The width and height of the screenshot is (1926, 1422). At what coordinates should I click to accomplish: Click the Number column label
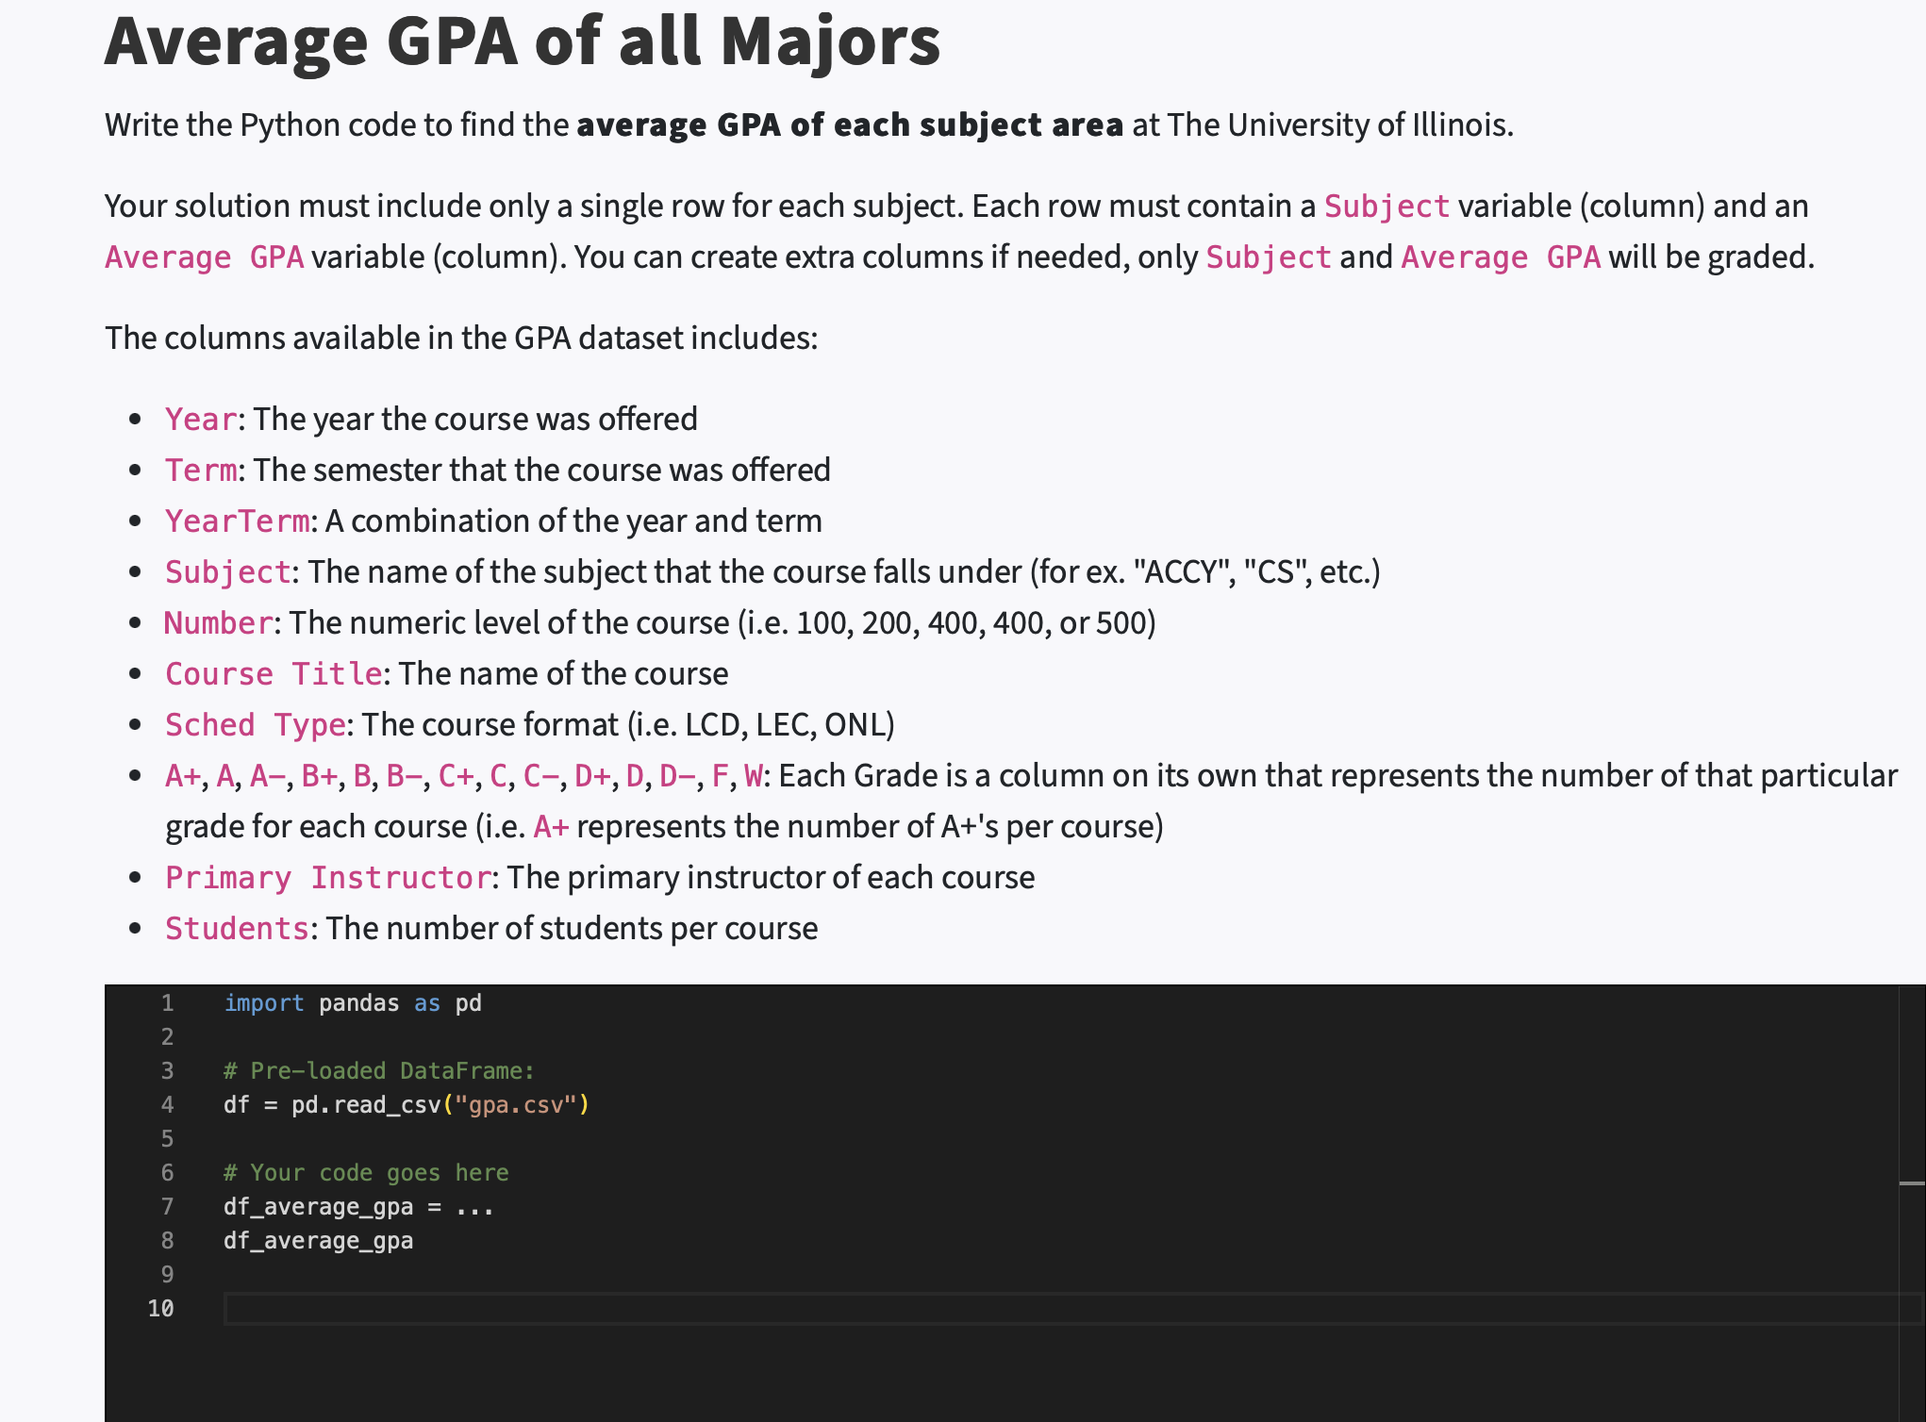(219, 622)
